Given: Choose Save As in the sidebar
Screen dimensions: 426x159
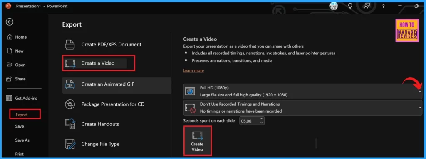Looking at the screenshot, I should click(x=22, y=140).
